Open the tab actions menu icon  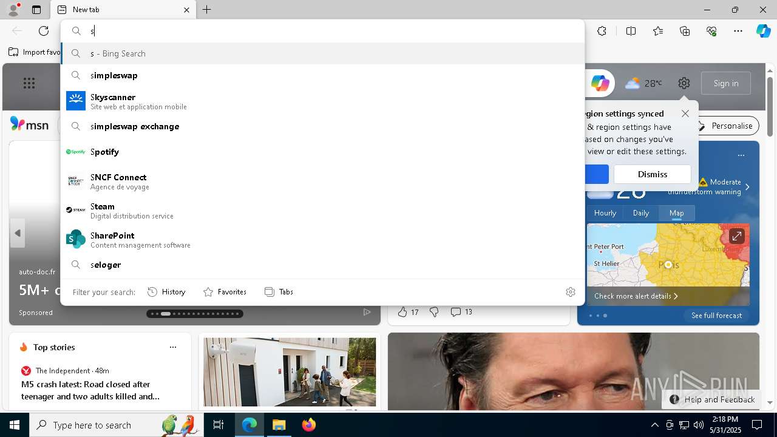[x=36, y=10]
